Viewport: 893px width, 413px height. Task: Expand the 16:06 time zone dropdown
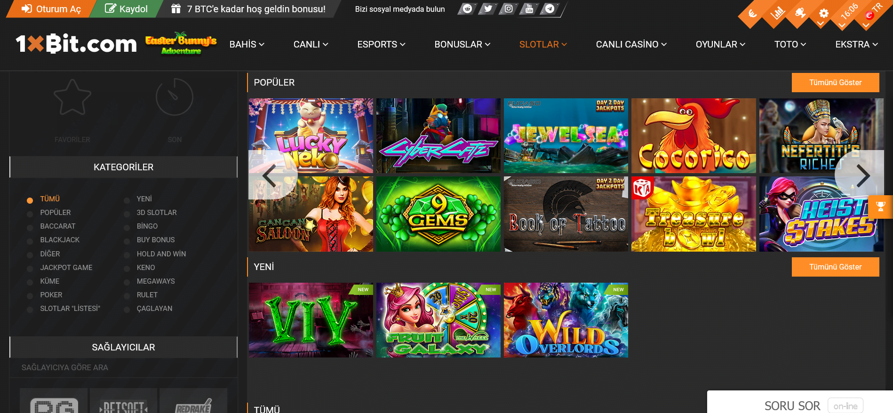click(x=848, y=13)
